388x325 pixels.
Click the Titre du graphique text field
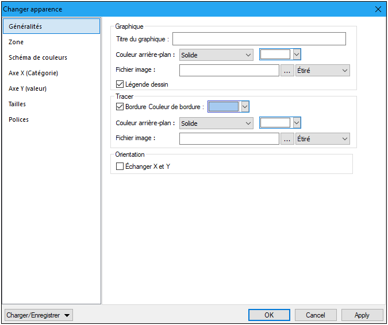[x=259, y=39]
